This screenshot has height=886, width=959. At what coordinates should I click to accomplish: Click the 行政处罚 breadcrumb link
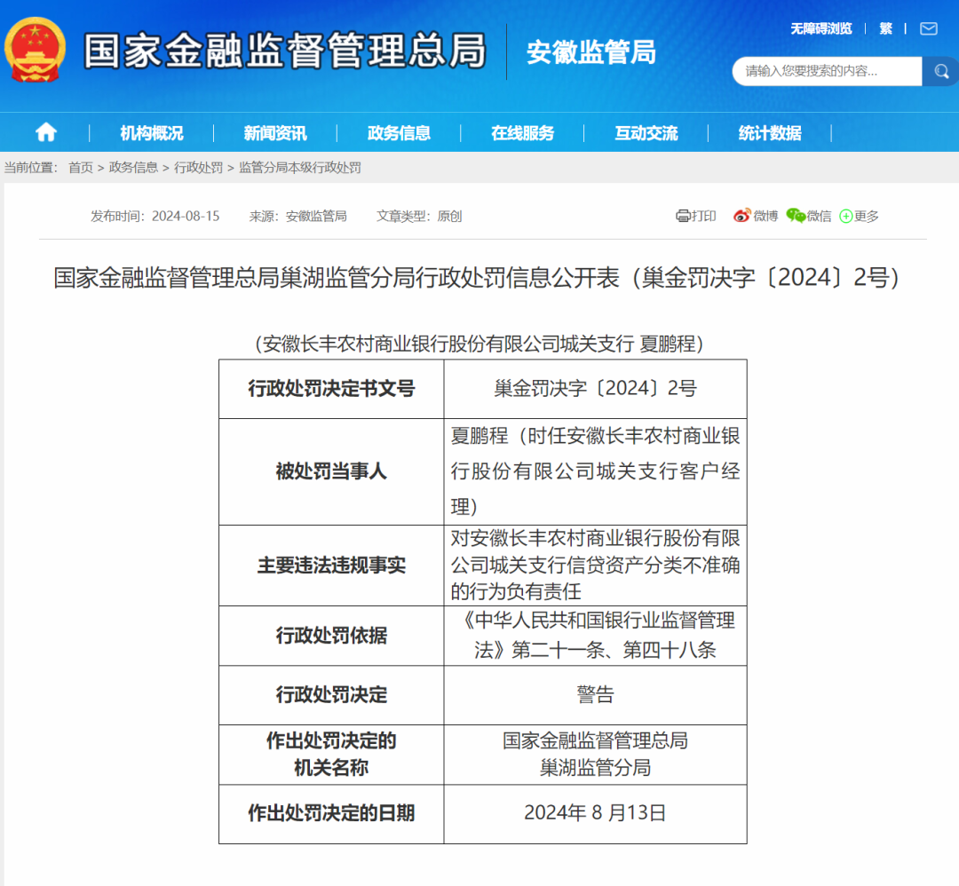click(198, 168)
